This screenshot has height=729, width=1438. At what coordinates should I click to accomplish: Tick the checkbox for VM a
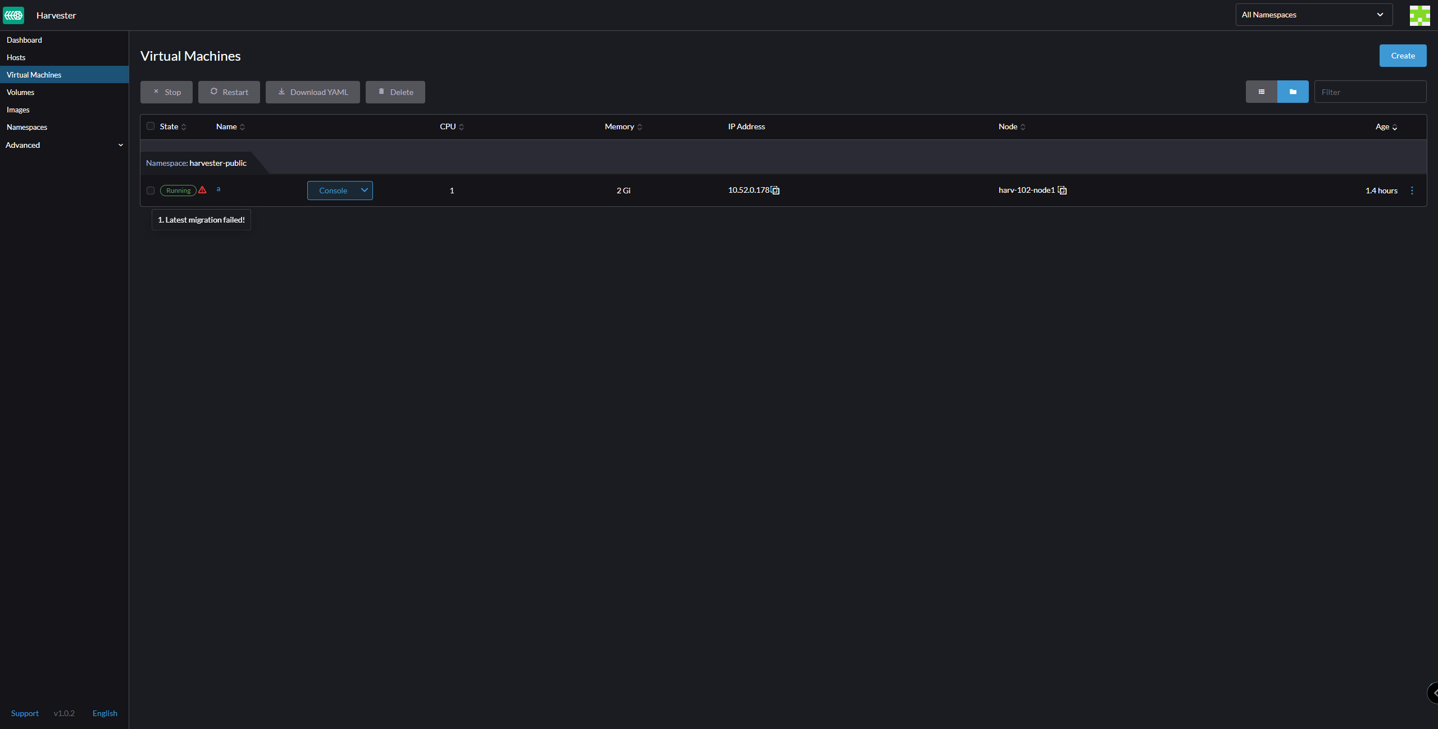[151, 191]
